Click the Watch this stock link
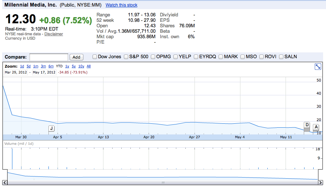Screen dimensions: 326x187 pyautogui.click(x=121, y=5)
